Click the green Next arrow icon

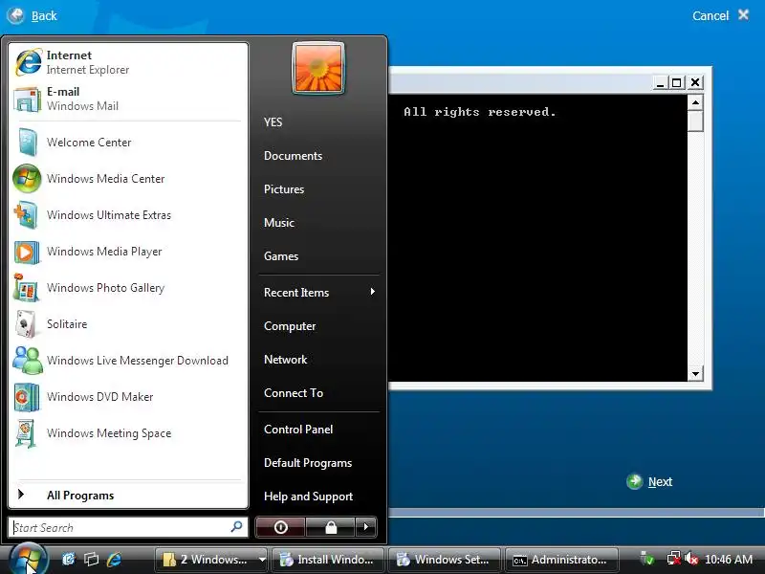634,481
